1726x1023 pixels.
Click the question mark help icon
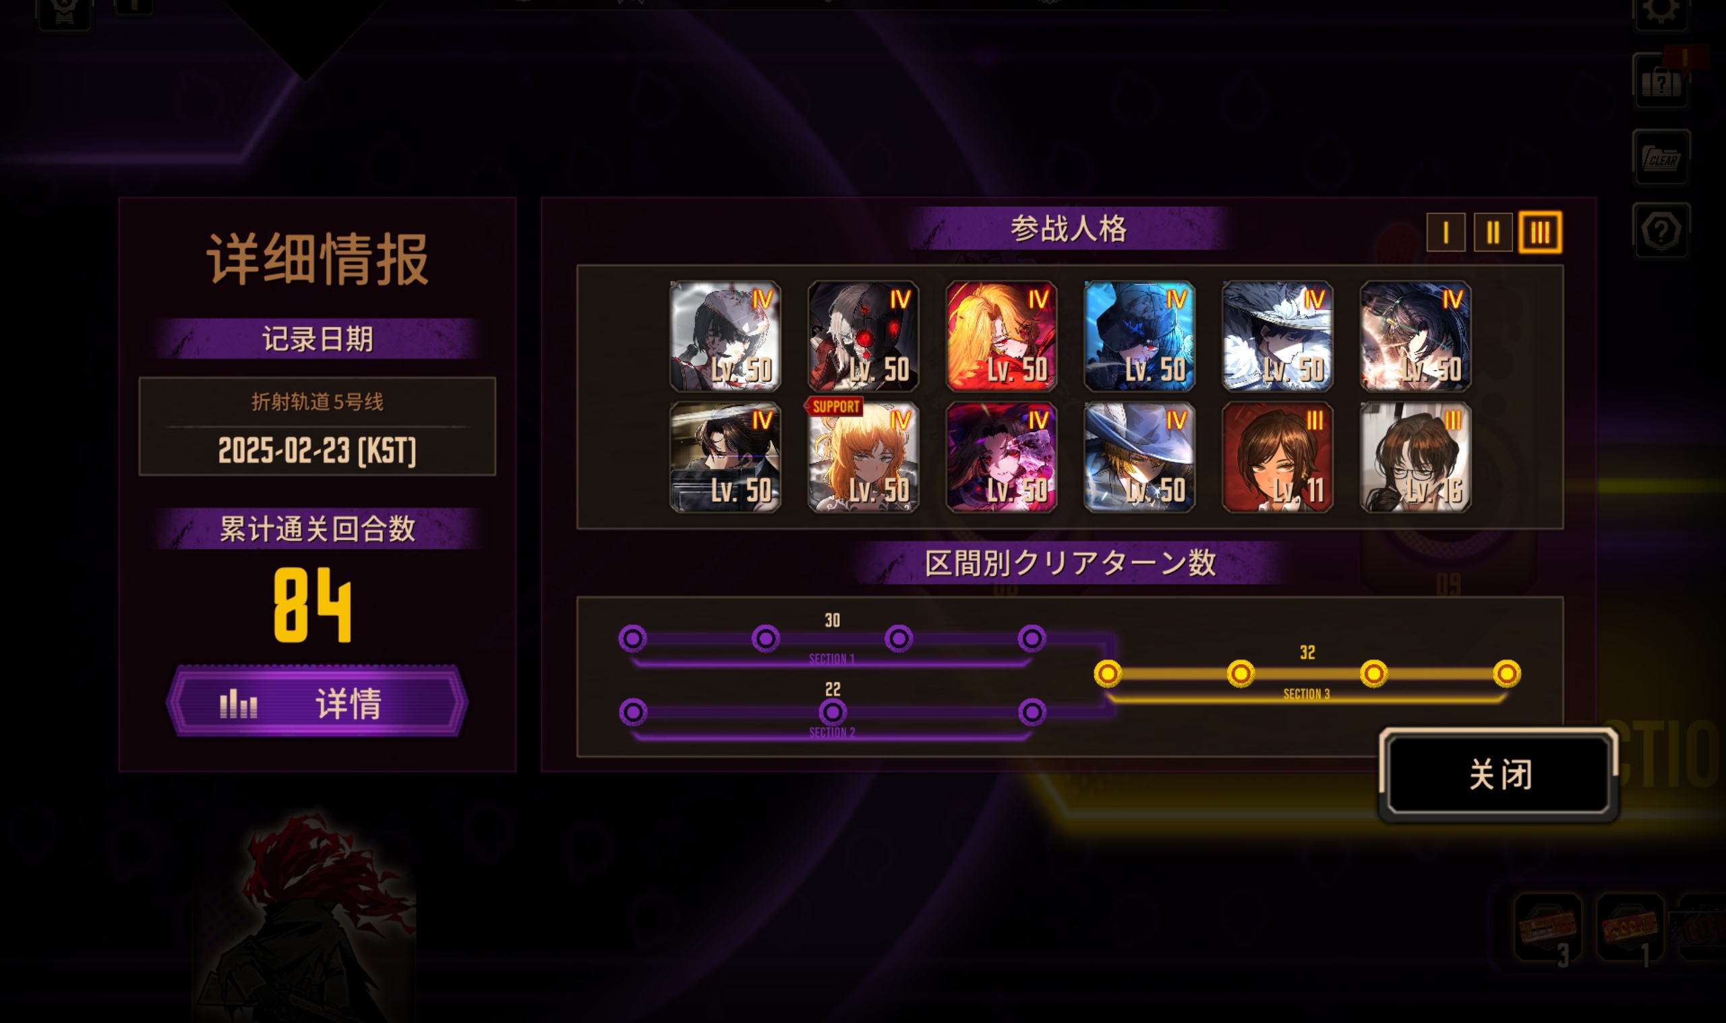1661,231
